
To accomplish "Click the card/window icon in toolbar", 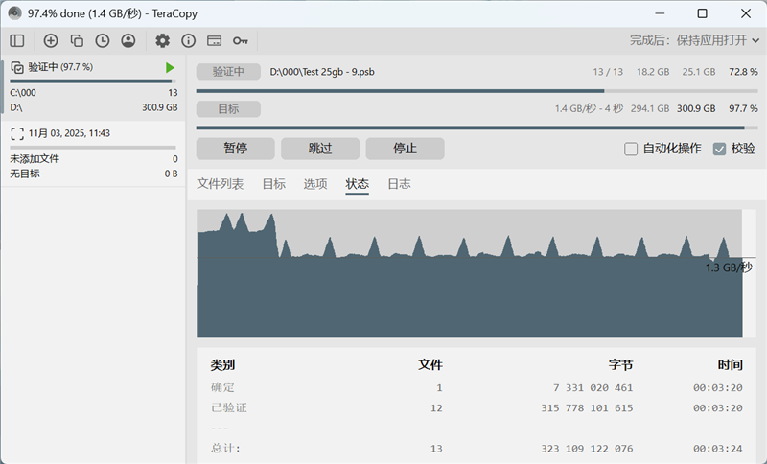I will [215, 41].
